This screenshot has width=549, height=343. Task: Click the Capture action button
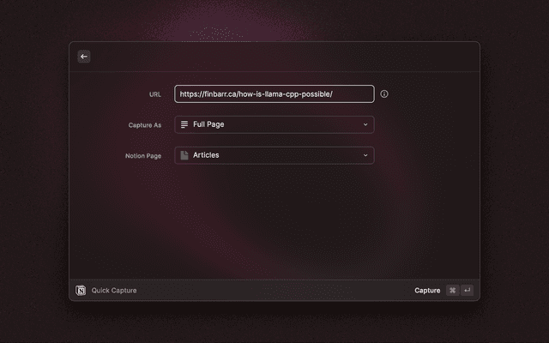tap(427, 291)
